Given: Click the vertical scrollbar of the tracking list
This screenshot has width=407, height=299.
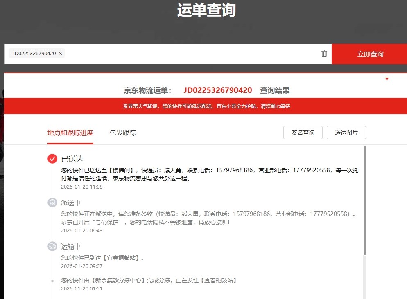Looking at the screenshot, I should point(364,200).
